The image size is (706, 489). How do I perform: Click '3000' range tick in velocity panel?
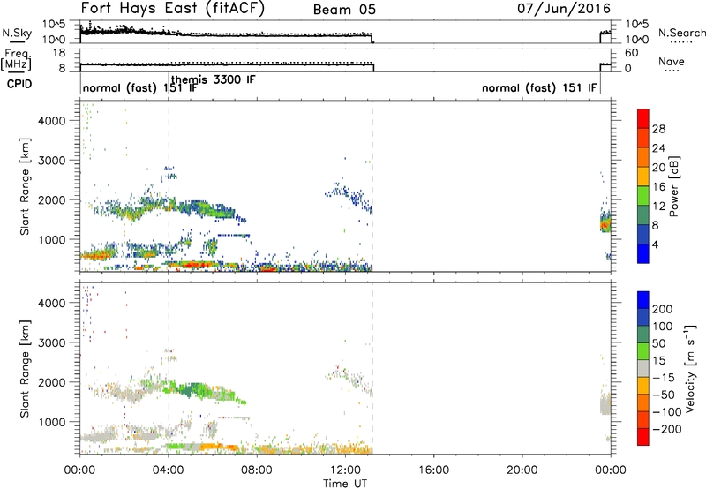click(x=52, y=342)
